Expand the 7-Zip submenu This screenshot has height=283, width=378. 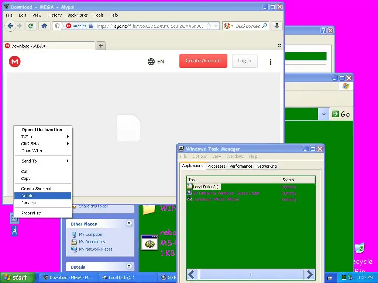click(x=43, y=137)
